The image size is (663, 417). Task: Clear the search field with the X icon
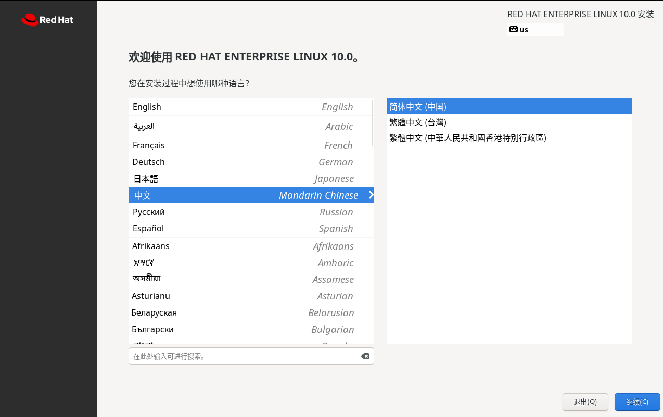tap(365, 356)
